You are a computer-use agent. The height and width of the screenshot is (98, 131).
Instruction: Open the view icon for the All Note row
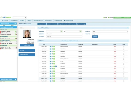click(x=50, y=61)
